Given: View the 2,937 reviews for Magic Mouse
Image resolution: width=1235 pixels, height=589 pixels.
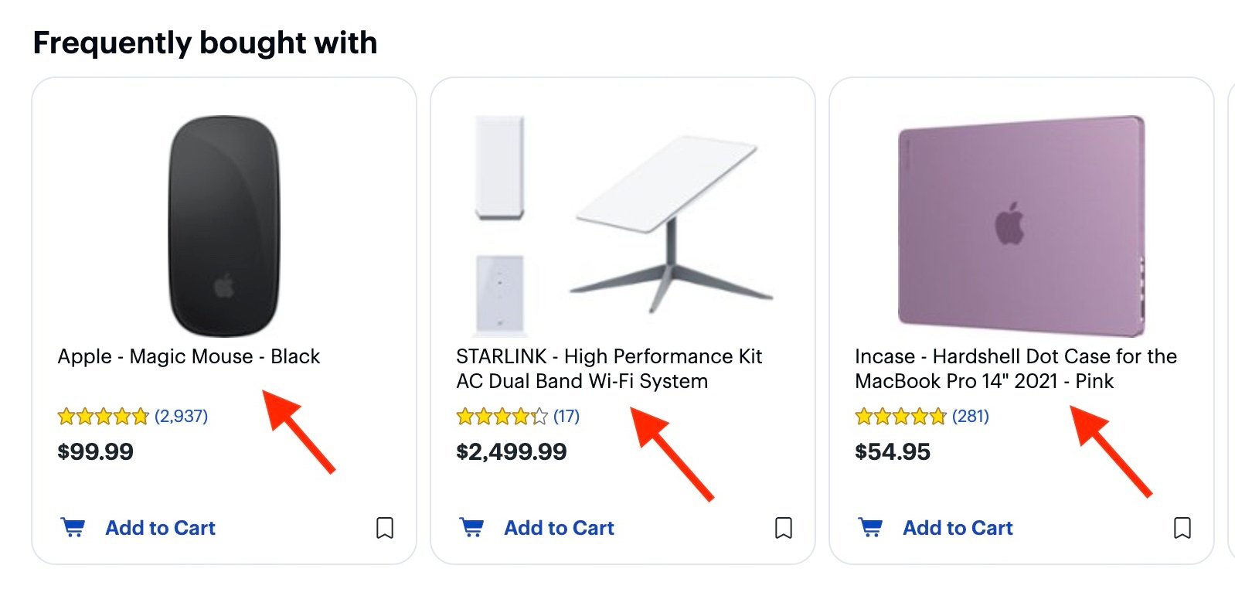Looking at the screenshot, I should click(x=182, y=417).
